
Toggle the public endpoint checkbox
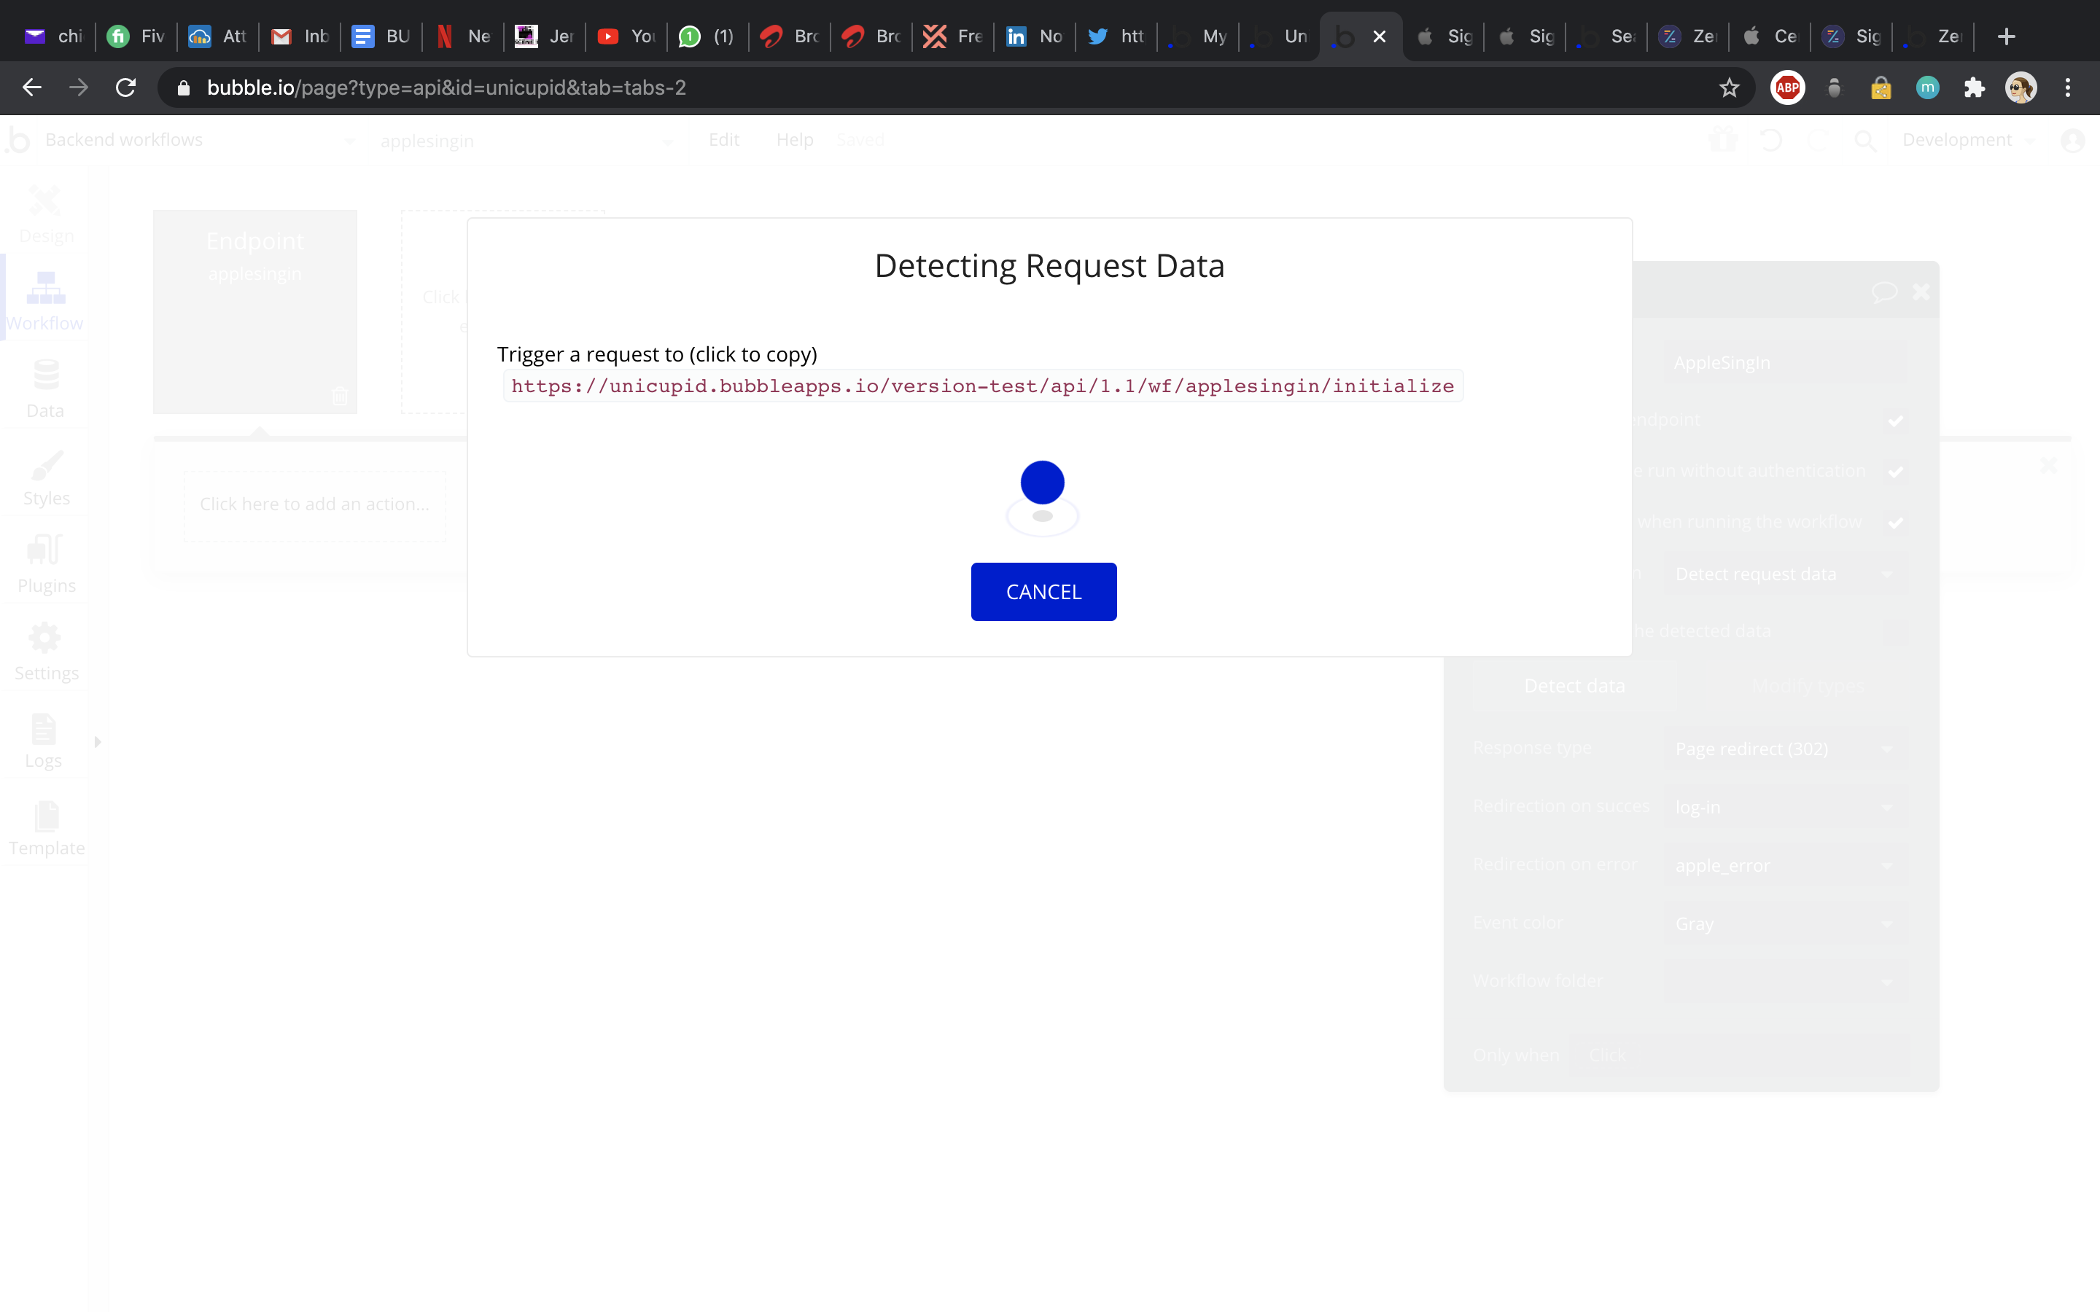[1895, 421]
